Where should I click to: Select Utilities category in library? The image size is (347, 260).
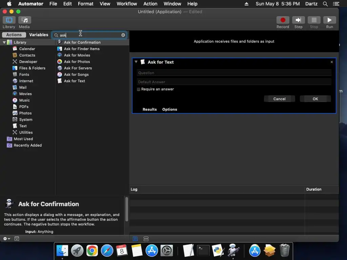[26, 132]
